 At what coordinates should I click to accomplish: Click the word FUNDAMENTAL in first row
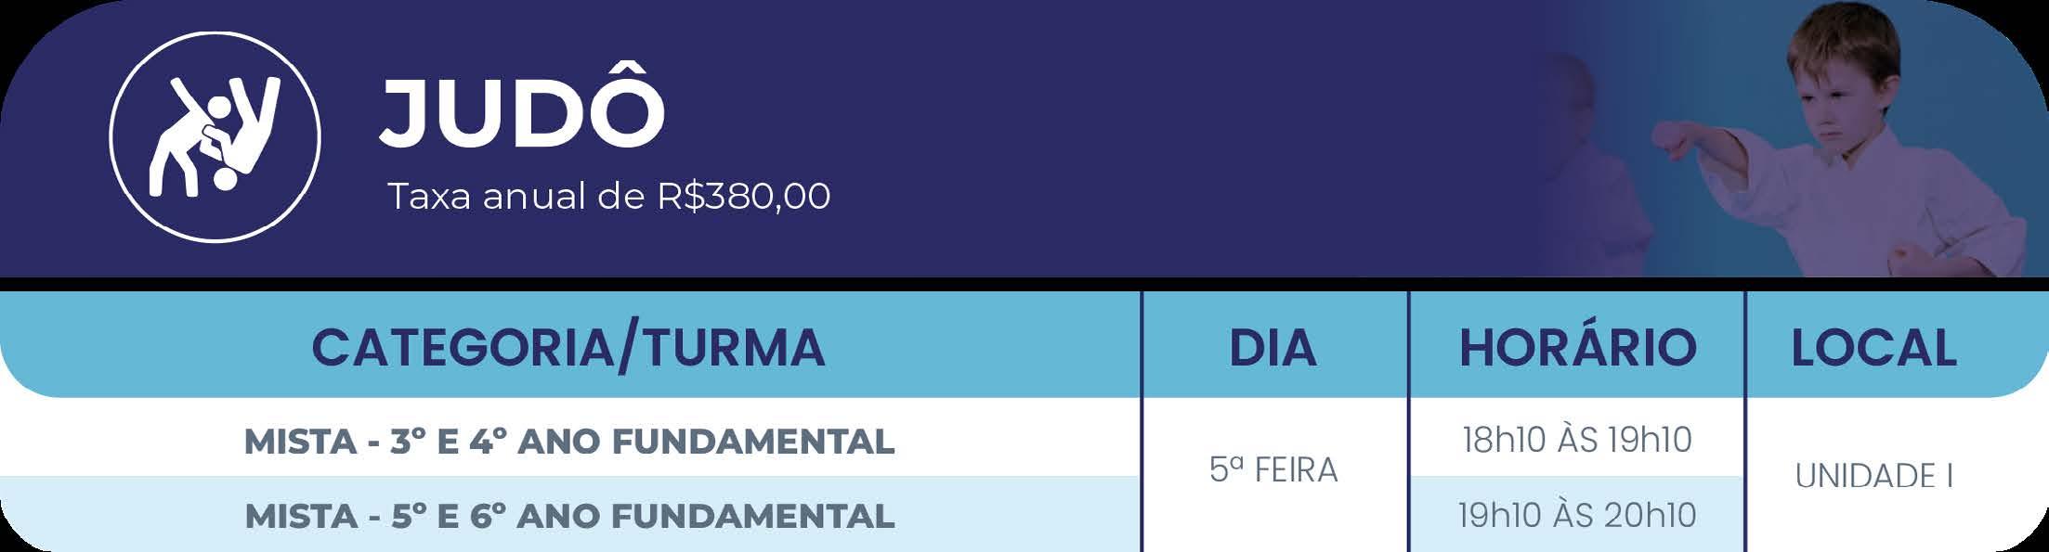(753, 442)
